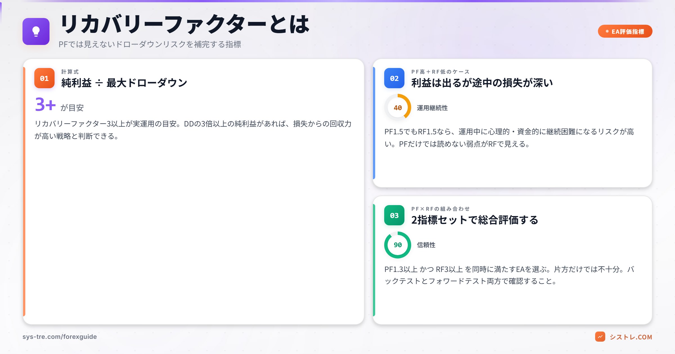Click the シストレ.COM brand text
The height and width of the screenshot is (354, 675).
pos(631,337)
